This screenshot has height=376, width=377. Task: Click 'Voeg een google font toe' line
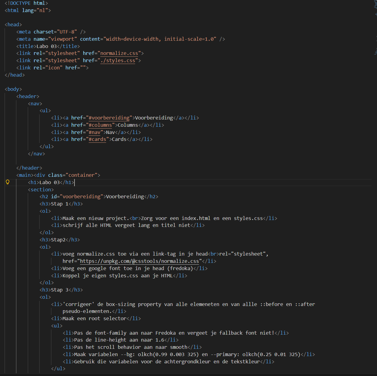point(129,269)
